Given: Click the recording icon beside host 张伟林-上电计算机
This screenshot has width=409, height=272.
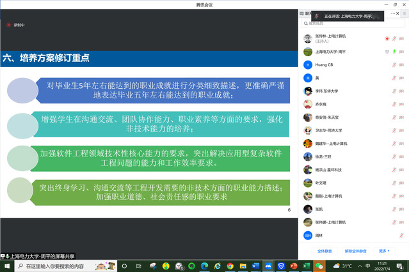Looking at the screenshot, I should pos(387,38).
